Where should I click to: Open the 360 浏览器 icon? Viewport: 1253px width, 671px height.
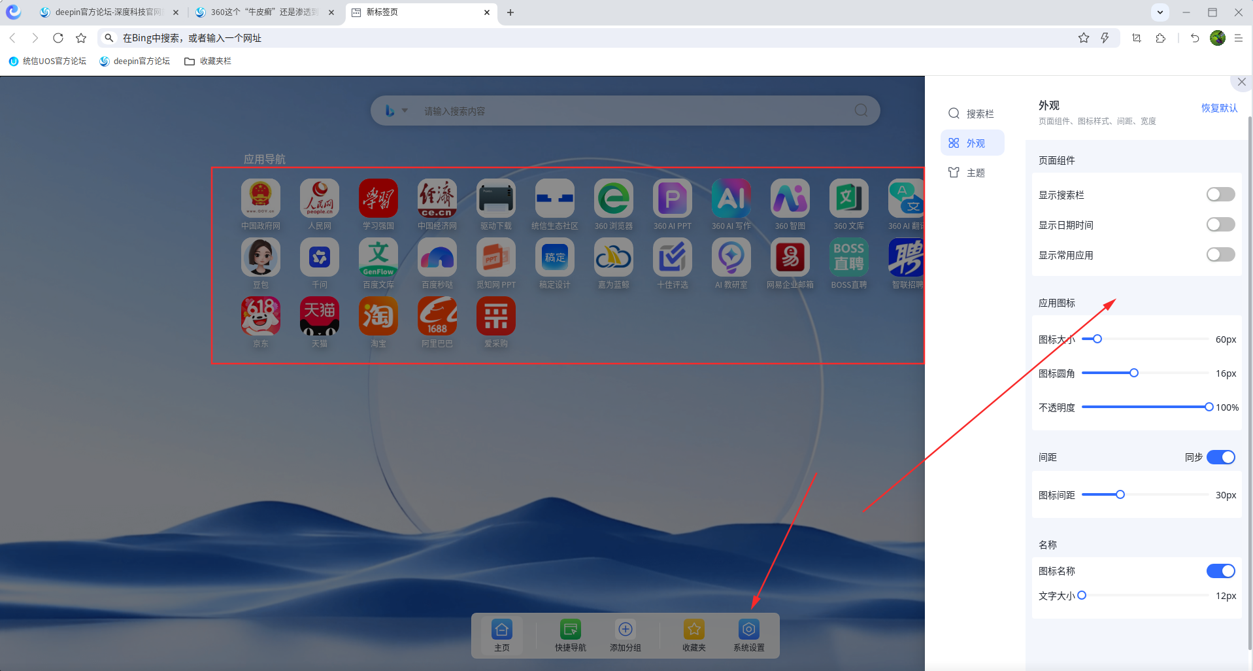point(614,198)
